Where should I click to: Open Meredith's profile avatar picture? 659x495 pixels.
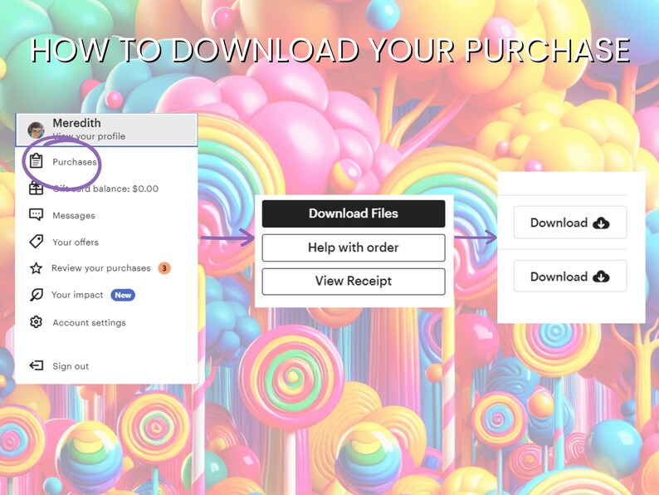coord(37,130)
